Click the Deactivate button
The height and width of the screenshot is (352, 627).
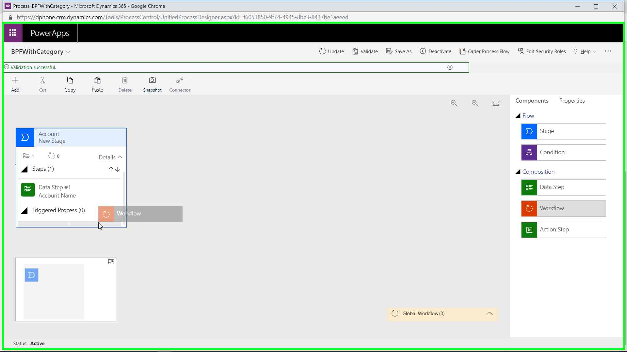(x=436, y=51)
